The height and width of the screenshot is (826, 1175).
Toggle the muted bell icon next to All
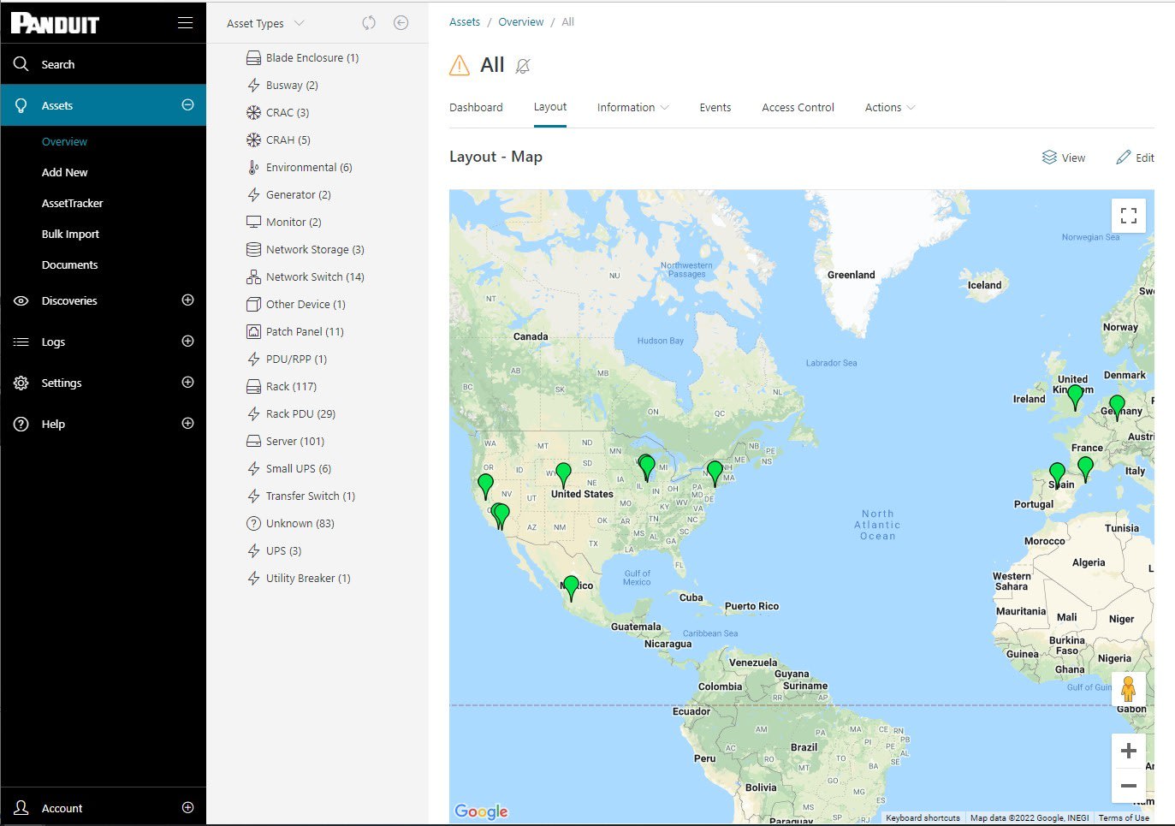pyautogui.click(x=522, y=66)
